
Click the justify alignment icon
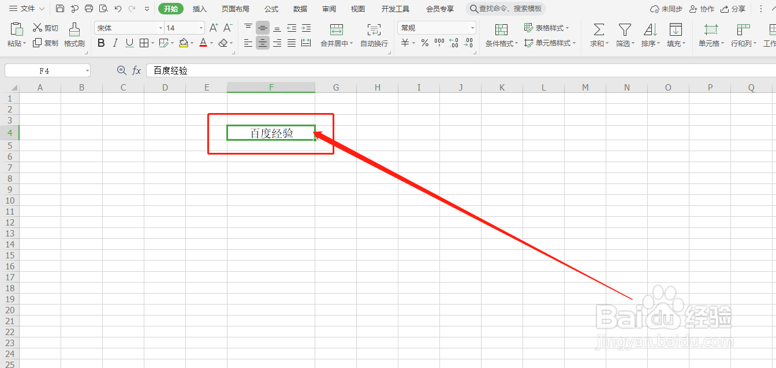[x=292, y=43]
